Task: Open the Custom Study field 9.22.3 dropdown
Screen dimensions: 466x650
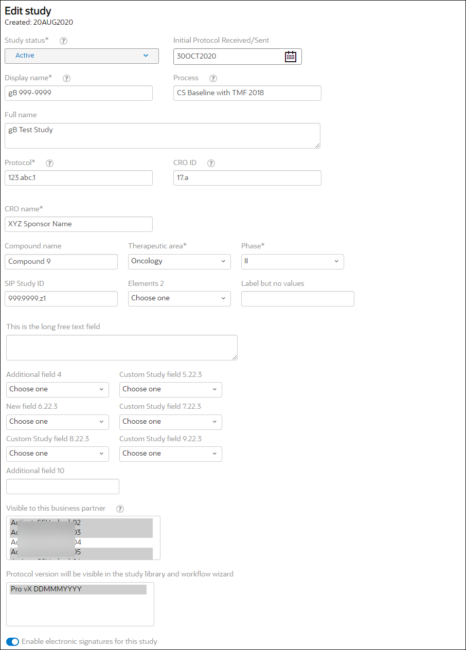Action: click(x=171, y=454)
